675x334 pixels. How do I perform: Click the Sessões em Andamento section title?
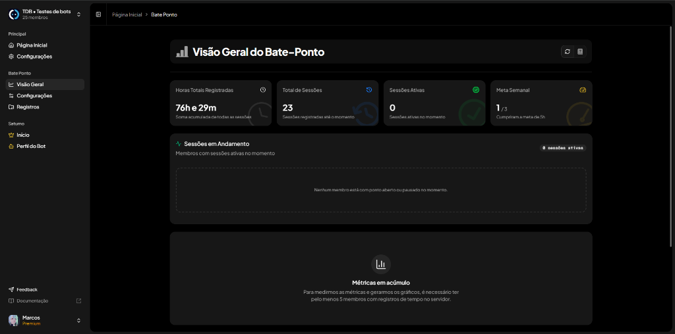(216, 144)
